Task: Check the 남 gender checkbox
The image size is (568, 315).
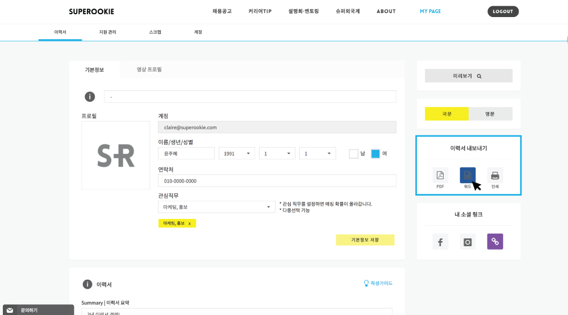Action: [x=353, y=154]
